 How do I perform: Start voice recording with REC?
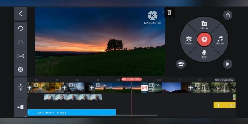[204, 55]
